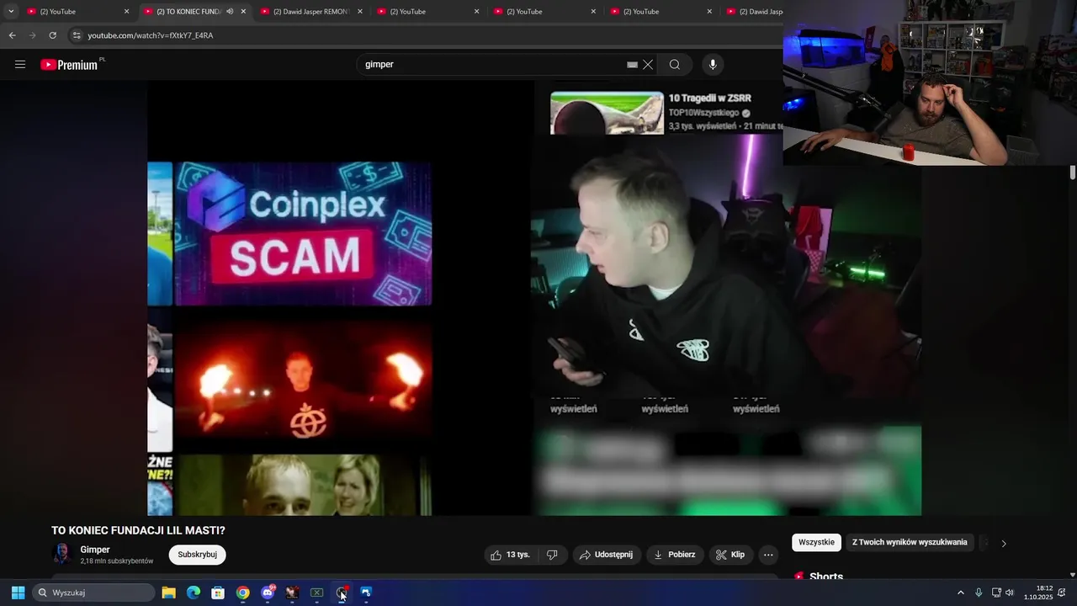Open the 10 Tragedii w ZSRR title link
The width and height of the screenshot is (1077, 606).
coord(710,98)
